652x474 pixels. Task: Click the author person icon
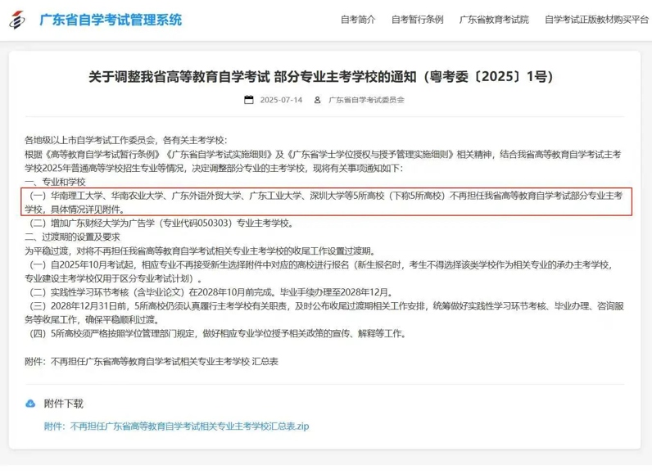click(x=317, y=100)
